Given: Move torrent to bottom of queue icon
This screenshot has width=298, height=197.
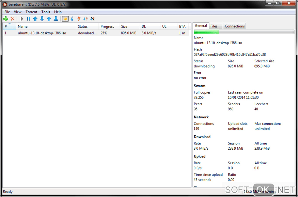Looking at the screenshot, I should coord(56,19).
